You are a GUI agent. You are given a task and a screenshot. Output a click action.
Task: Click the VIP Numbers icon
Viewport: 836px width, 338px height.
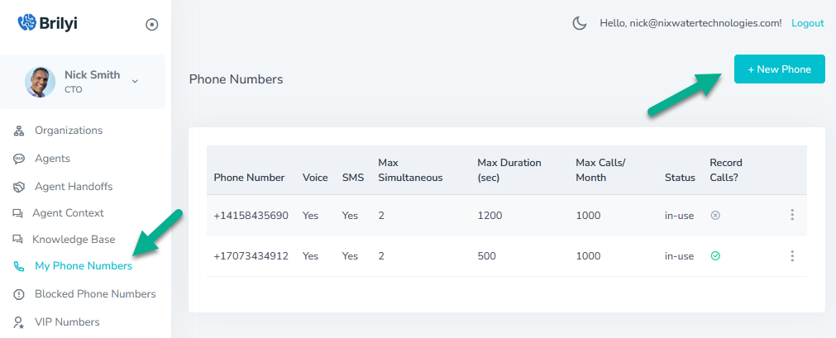click(19, 322)
